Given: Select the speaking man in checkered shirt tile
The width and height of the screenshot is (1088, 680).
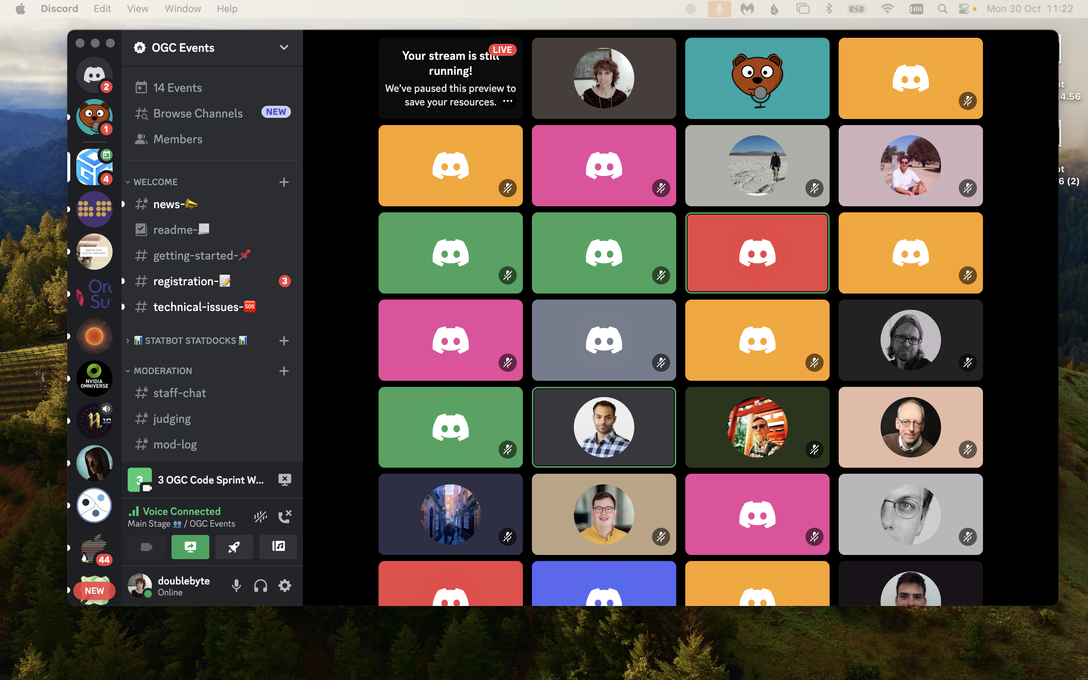Looking at the screenshot, I should pyautogui.click(x=604, y=427).
